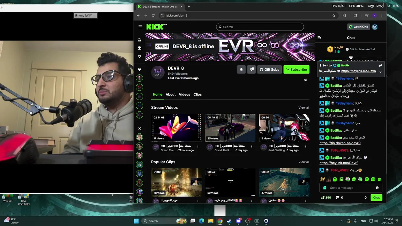Click ToTo_4563 username in last chat message
This screenshot has width=402, height=226.
click(x=340, y=170)
